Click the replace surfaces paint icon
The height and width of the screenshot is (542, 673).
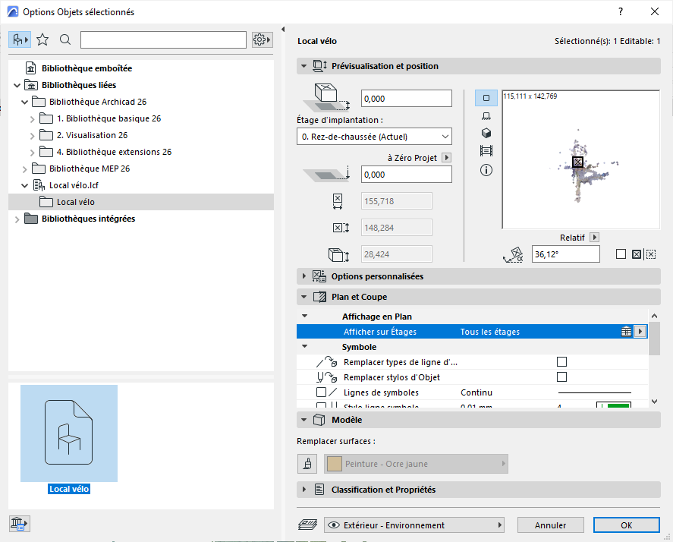point(307,464)
